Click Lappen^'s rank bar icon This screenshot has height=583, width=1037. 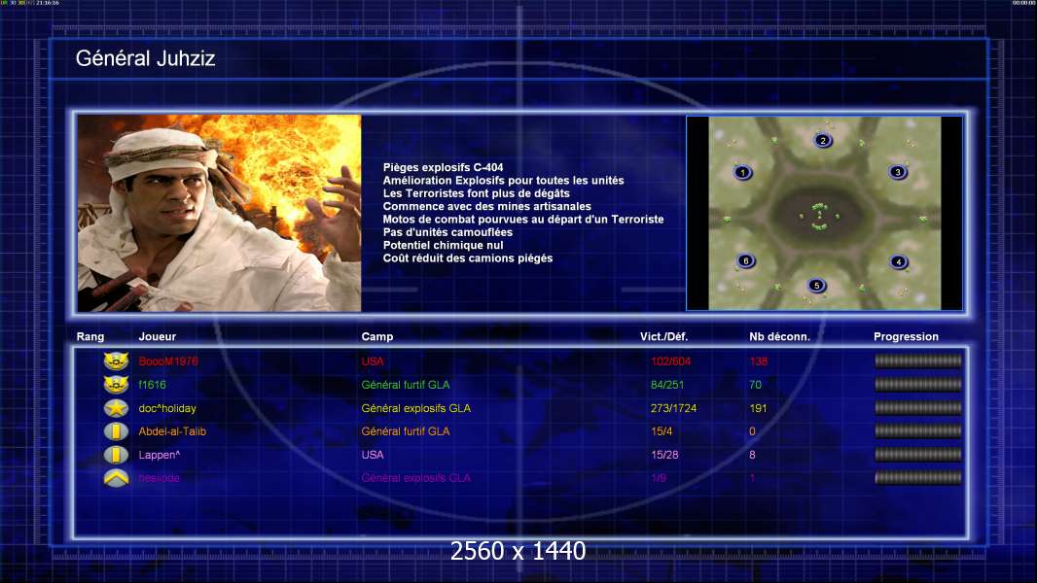click(x=116, y=454)
